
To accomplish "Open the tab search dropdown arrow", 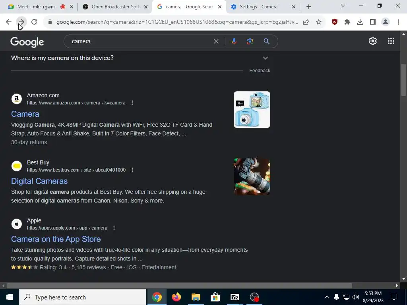I will click(343, 6).
